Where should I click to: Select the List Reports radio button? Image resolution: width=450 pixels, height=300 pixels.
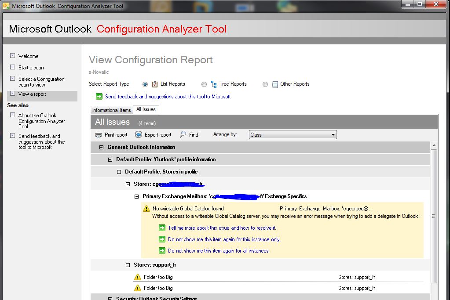(145, 84)
